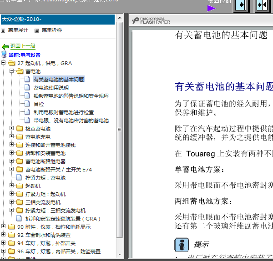Expand 拧紧力矩：三相交流发电机 folder

pos(11,210)
